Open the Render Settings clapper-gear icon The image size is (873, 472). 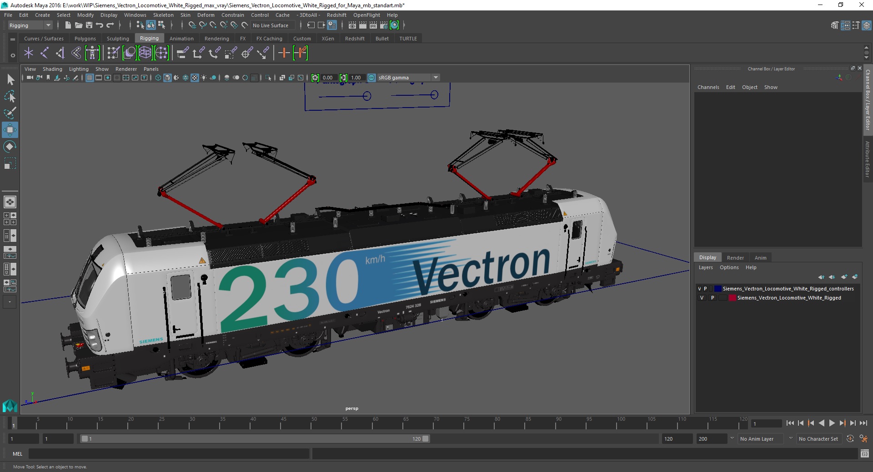pyautogui.click(x=384, y=25)
